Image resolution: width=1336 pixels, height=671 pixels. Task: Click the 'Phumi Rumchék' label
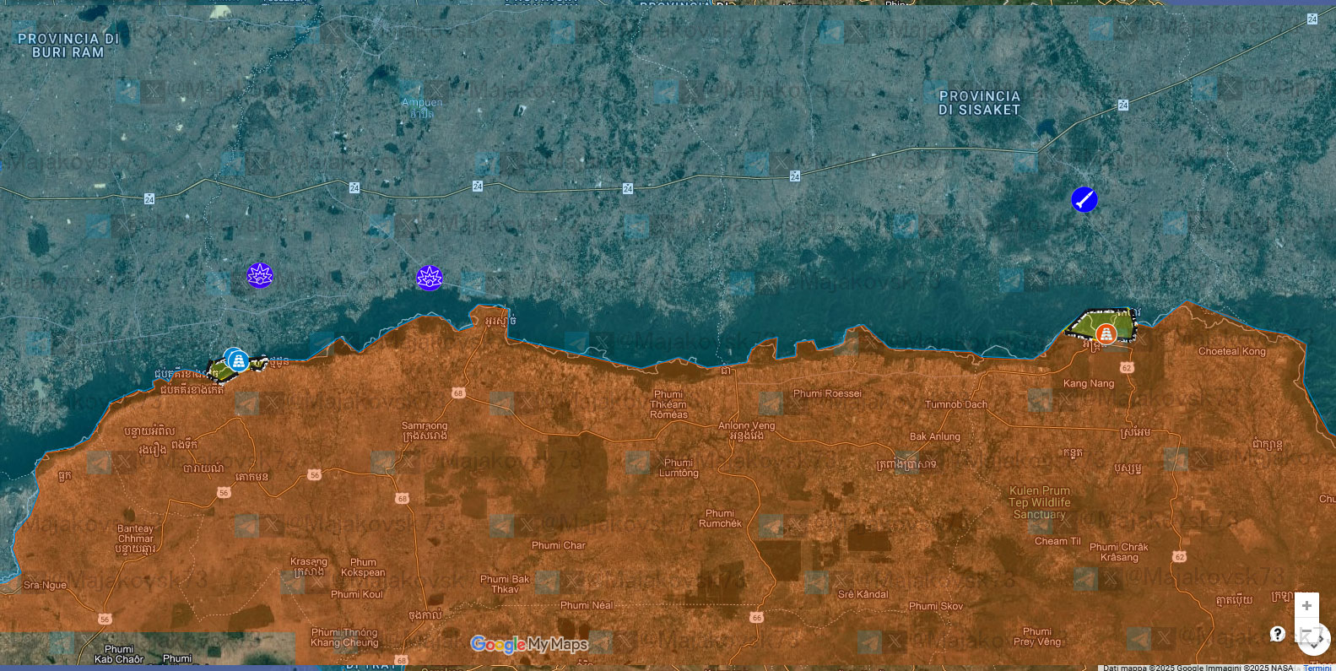pos(720,518)
